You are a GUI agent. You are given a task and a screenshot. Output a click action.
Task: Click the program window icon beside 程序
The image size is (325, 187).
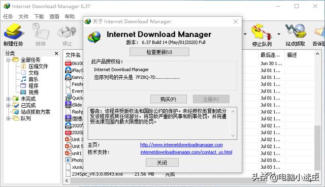[23, 86]
